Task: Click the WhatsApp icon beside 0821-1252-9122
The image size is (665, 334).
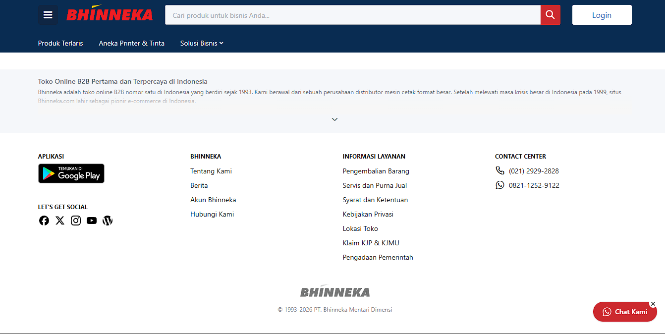Action: (x=500, y=185)
